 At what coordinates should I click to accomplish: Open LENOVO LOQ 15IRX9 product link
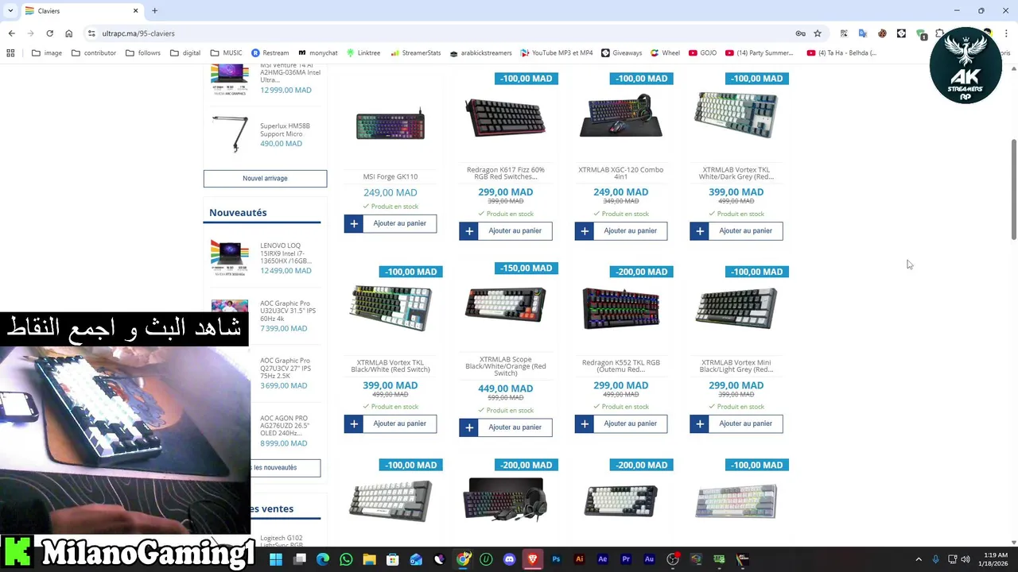286,253
